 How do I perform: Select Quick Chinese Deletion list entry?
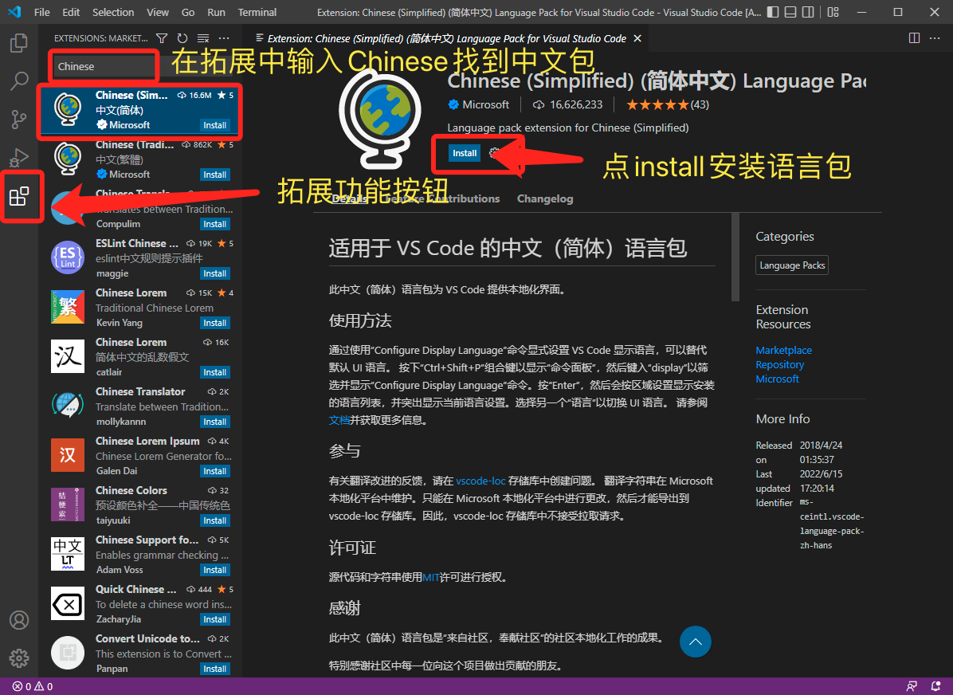(x=140, y=604)
